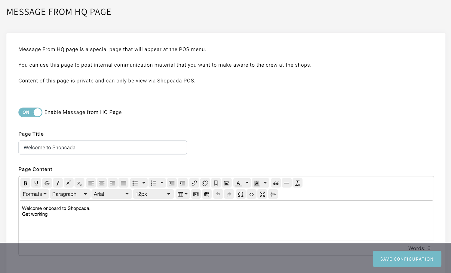Click the source code icon
451x273 pixels.
coord(251,194)
